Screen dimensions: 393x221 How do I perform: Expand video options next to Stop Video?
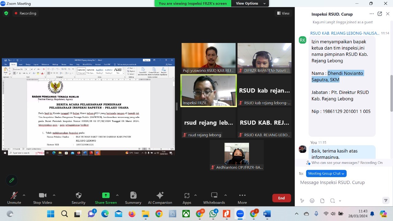pos(54,195)
